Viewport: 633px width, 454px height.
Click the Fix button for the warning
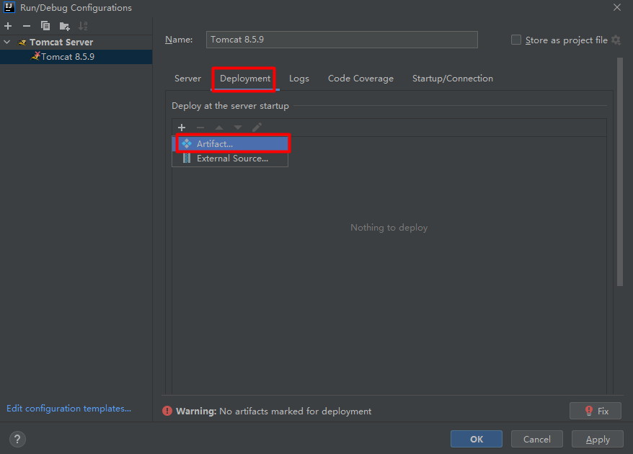coord(596,411)
